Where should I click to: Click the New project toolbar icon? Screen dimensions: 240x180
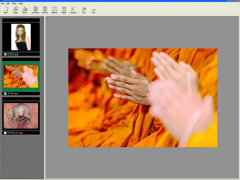click(x=6, y=10)
